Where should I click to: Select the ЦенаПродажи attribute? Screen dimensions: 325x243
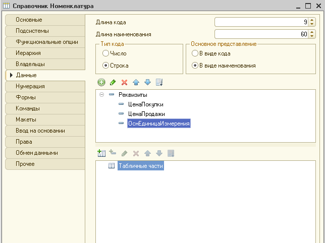146,113
